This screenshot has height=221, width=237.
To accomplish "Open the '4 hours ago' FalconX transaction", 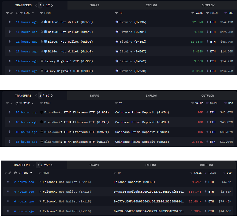I will [x=24, y=192].
